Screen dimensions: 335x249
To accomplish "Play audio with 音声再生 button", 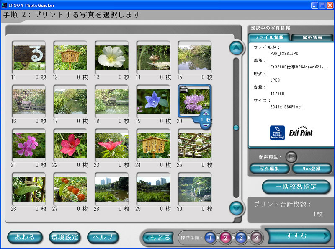I will pyautogui.click(x=291, y=157).
